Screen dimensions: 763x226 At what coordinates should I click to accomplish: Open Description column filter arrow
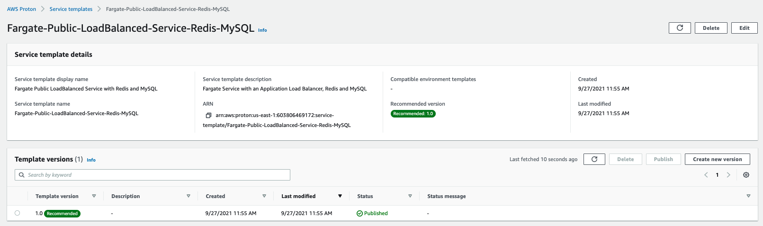(189, 196)
